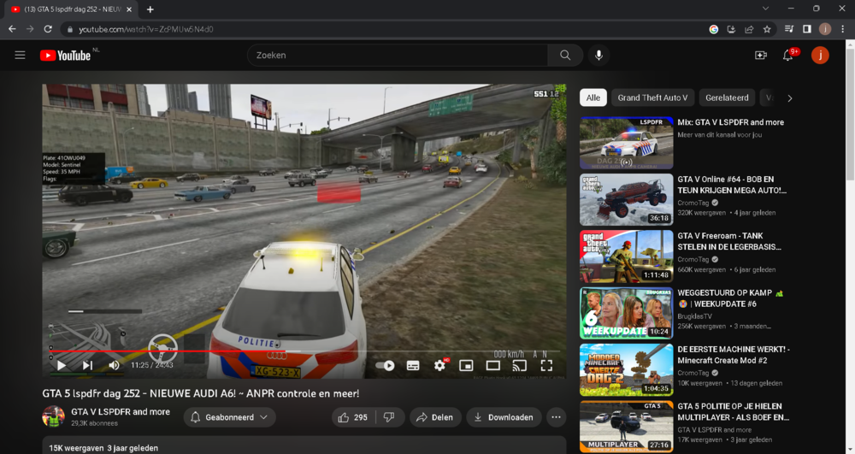
Task: Switch to the miniplayer
Action: point(466,366)
